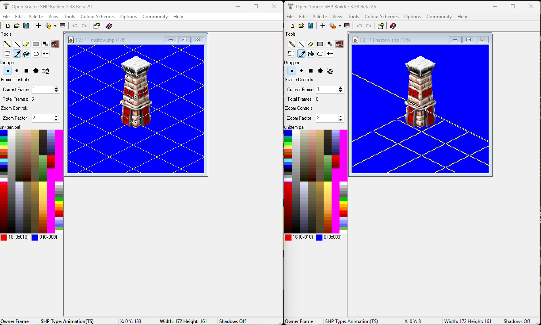The image size is (541, 325).
Task: Pick the Fill bucket tool
Action: coord(26,54)
